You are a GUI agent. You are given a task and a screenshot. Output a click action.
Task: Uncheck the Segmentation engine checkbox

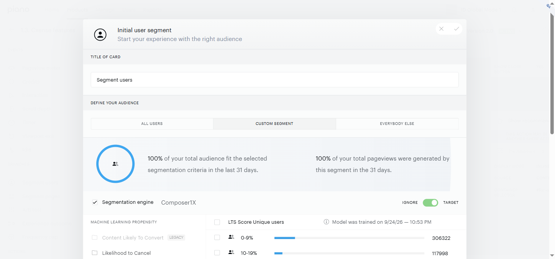(95, 202)
